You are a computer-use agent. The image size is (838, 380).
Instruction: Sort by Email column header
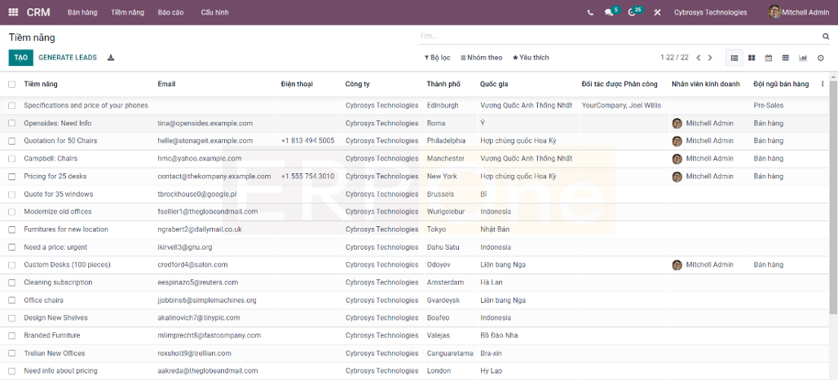166,84
